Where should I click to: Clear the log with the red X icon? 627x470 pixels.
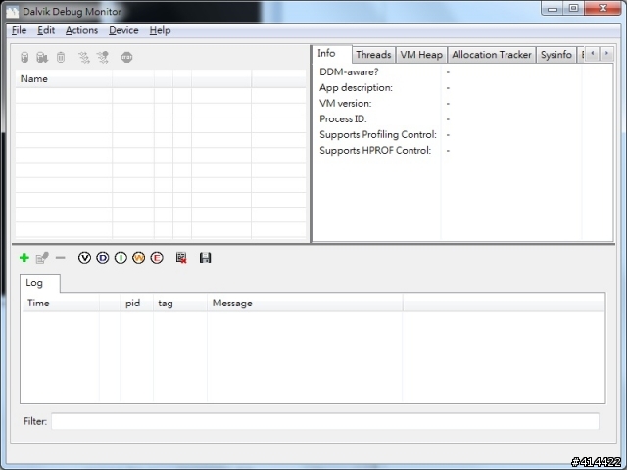[181, 258]
